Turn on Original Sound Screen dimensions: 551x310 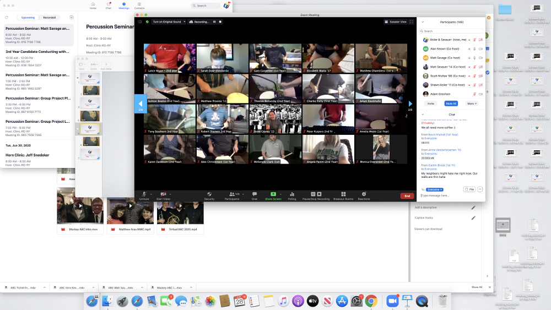pos(167,22)
